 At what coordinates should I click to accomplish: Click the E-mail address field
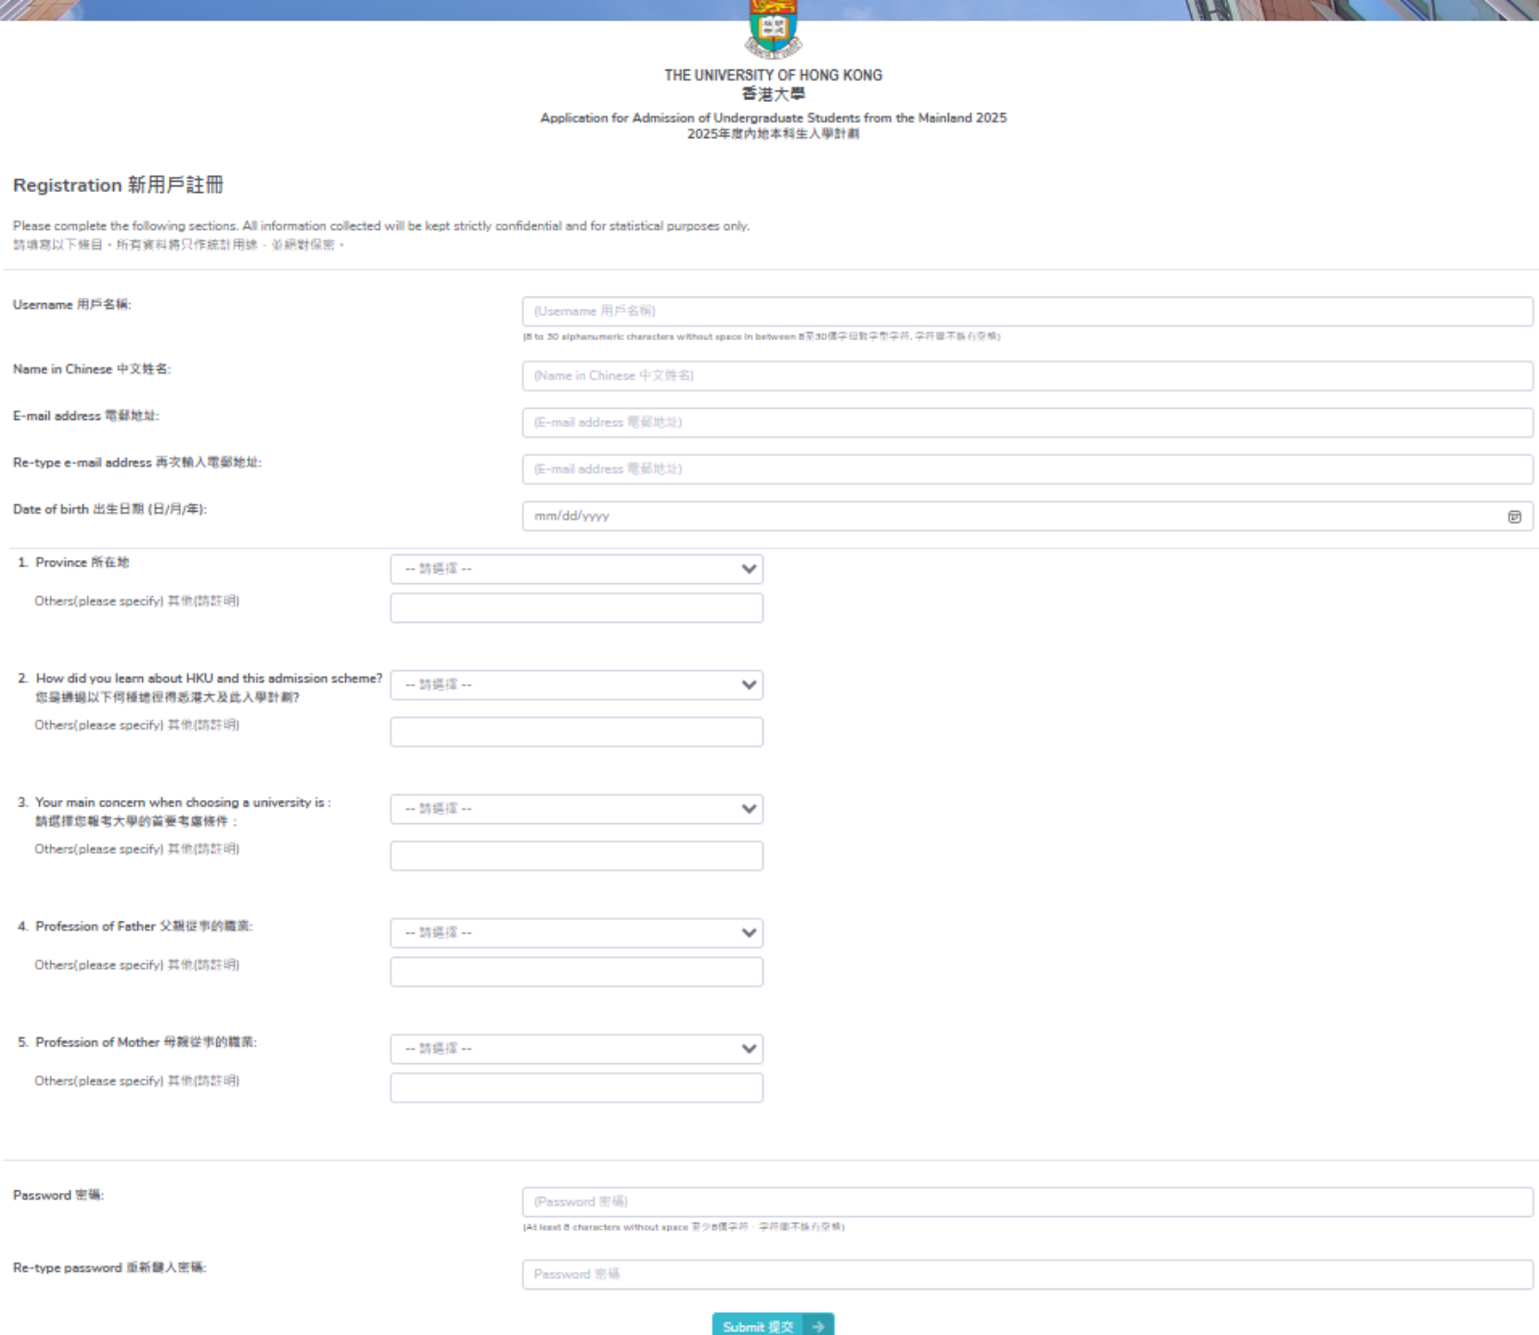1027,423
